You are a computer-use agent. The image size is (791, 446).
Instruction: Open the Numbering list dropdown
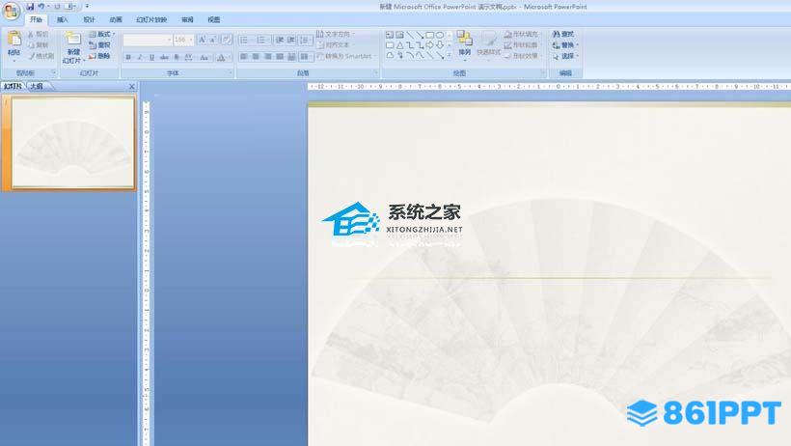(x=262, y=40)
